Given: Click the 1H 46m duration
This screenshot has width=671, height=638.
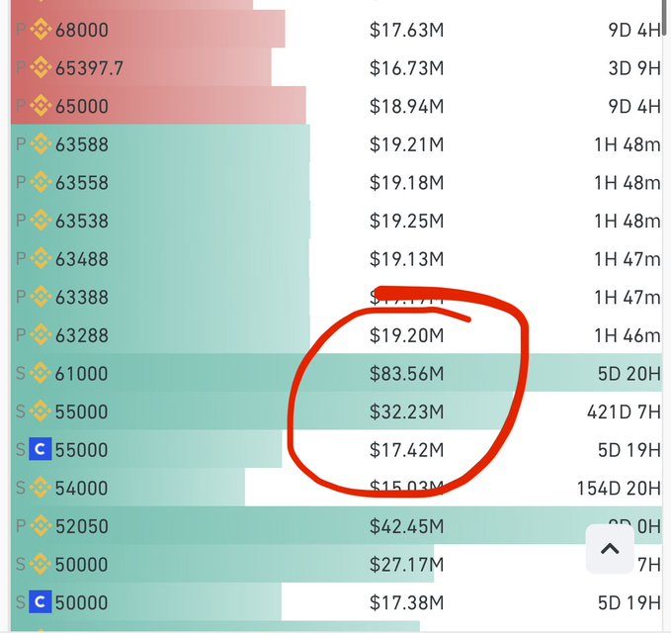Looking at the screenshot, I should coord(628,335).
